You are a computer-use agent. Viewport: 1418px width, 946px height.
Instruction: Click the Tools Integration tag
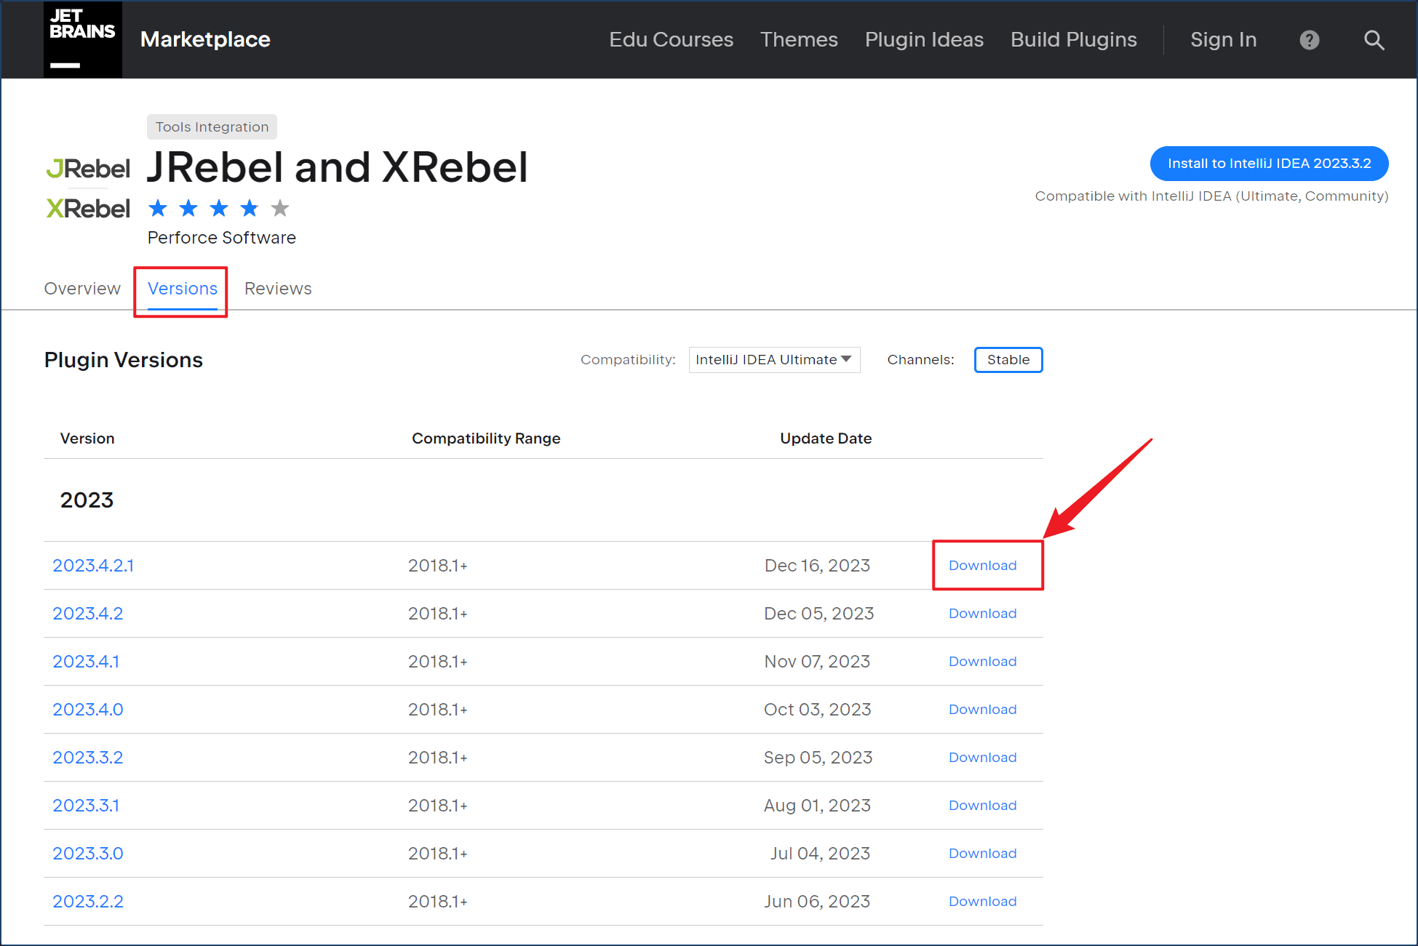tap(212, 127)
